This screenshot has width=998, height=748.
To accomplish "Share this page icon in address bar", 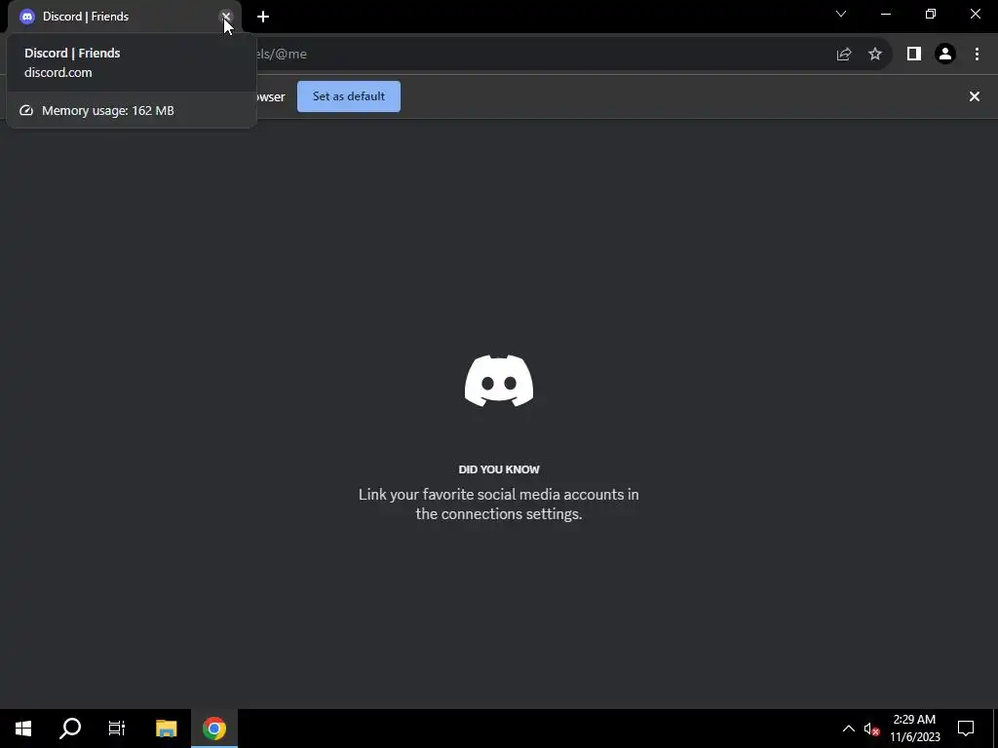I will pos(844,55).
